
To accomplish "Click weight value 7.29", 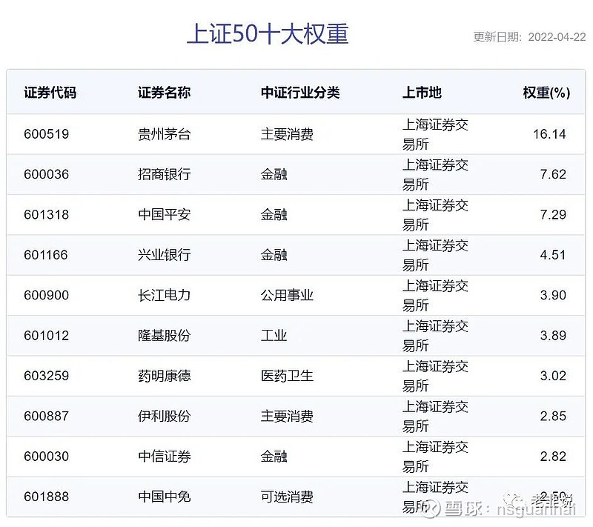I will [x=553, y=215].
